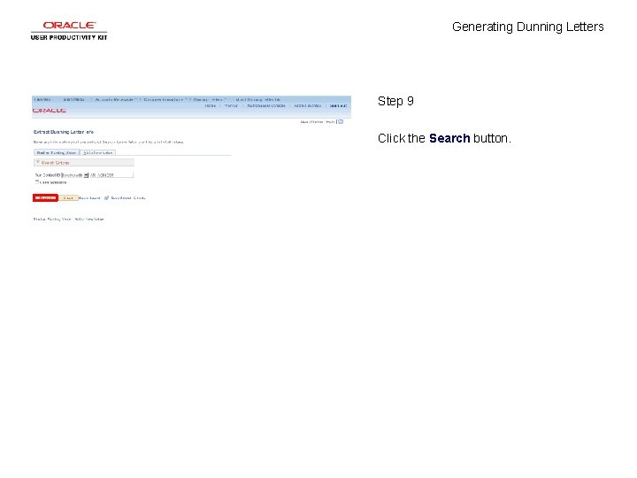Open the Worklist link
Image resolution: width=637 pixels, height=478 pixels.
(x=231, y=105)
